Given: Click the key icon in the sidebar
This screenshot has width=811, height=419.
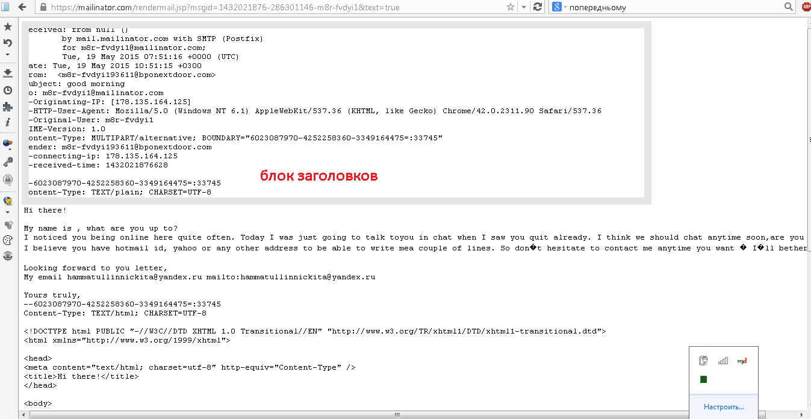Looking at the screenshot, I should click(x=8, y=161).
